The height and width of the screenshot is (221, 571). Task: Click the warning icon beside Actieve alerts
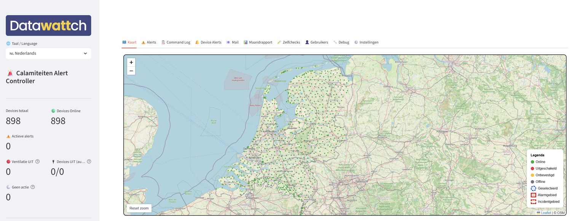click(x=8, y=136)
